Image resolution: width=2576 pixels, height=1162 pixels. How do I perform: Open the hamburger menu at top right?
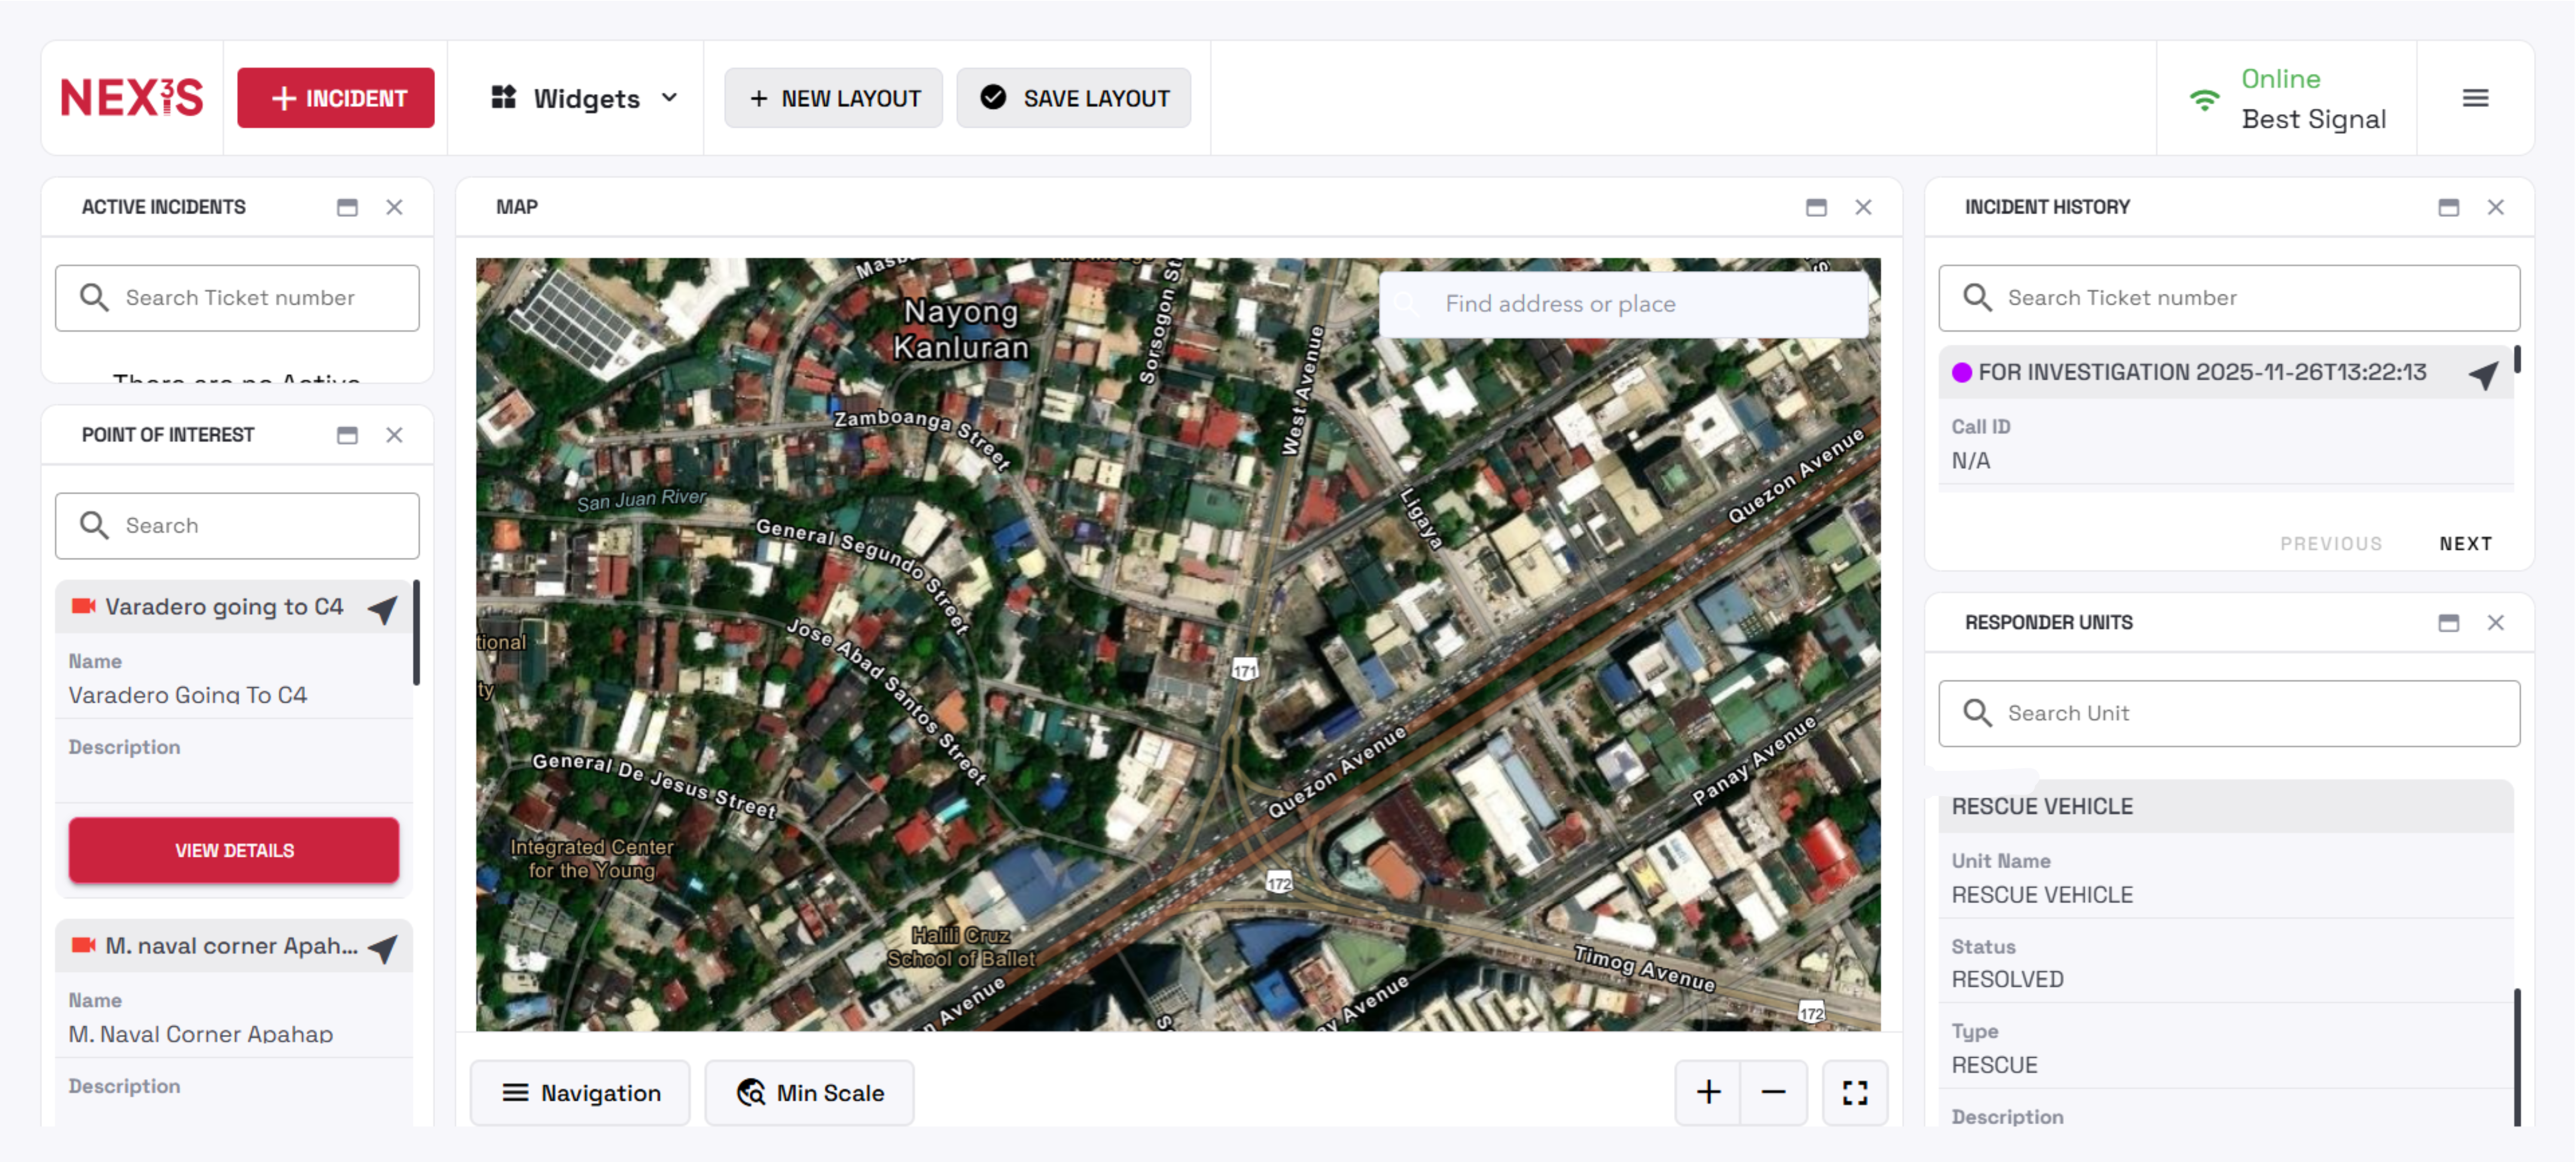pyautogui.click(x=2475, y=98)
